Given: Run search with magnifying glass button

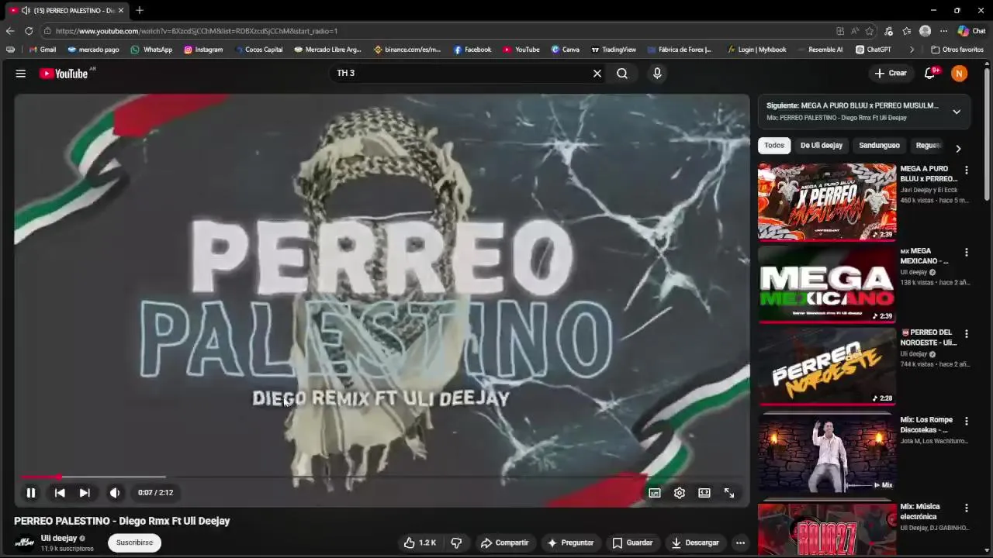Looking at the screenshot, I should [x=622, y=73].
